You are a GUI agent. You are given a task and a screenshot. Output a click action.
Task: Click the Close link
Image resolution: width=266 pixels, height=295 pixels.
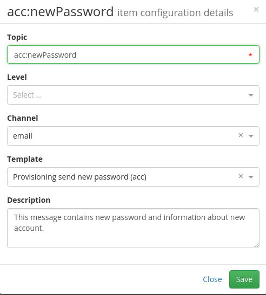[212, 279]
